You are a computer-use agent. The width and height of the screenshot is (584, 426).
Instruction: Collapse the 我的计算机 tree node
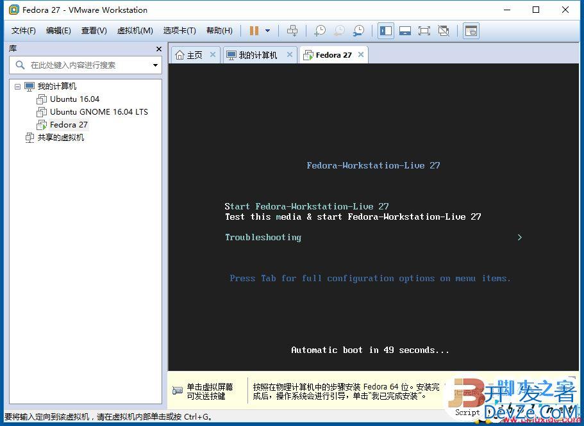pos(17,86)
